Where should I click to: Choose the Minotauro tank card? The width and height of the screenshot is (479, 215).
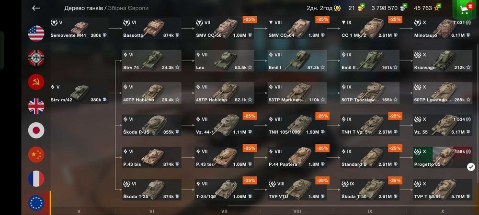tap(443, 28)
